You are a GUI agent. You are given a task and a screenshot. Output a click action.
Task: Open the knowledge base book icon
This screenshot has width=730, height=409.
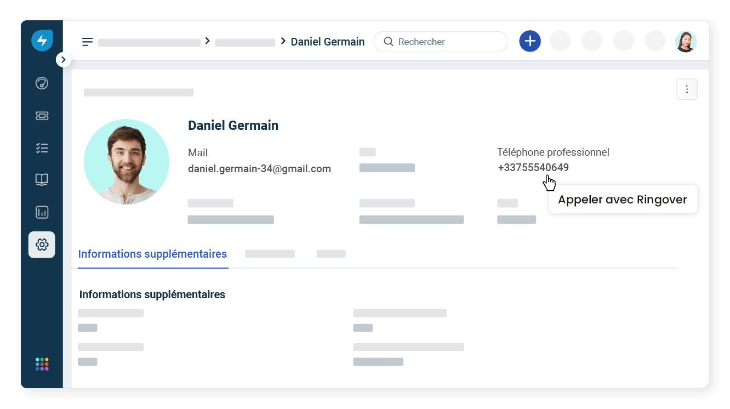[x=42, y=180]
